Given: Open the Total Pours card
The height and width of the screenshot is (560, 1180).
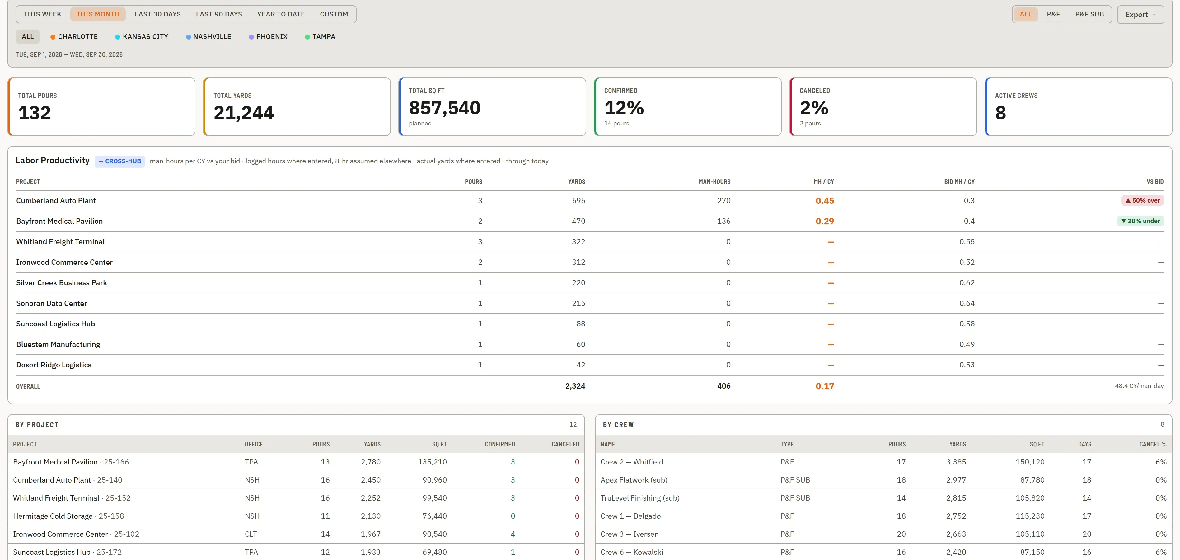Looking at the screenshot, I should click(x=102, y=107).
